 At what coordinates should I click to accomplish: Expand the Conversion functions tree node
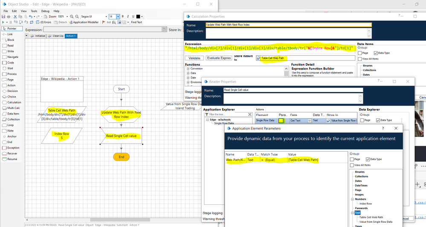[188, 69]
